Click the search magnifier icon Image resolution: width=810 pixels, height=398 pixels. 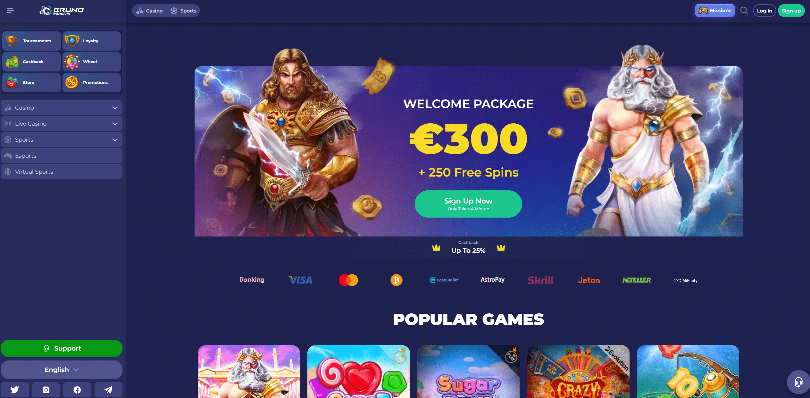744,11
